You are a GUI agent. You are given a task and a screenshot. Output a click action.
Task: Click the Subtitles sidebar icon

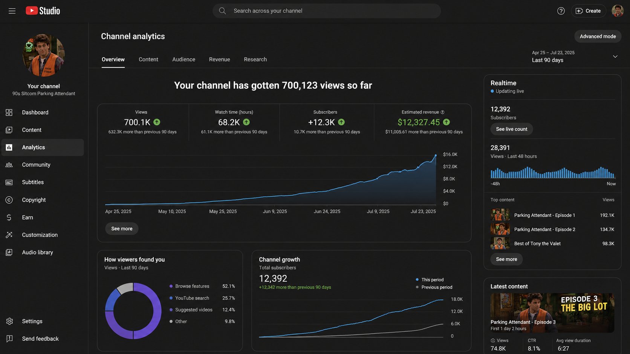[9, 182]
